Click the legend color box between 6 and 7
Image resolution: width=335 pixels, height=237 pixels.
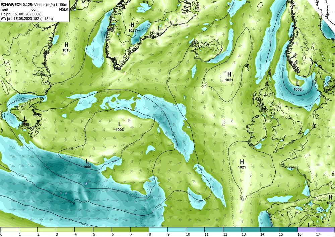tap(121, 230)
